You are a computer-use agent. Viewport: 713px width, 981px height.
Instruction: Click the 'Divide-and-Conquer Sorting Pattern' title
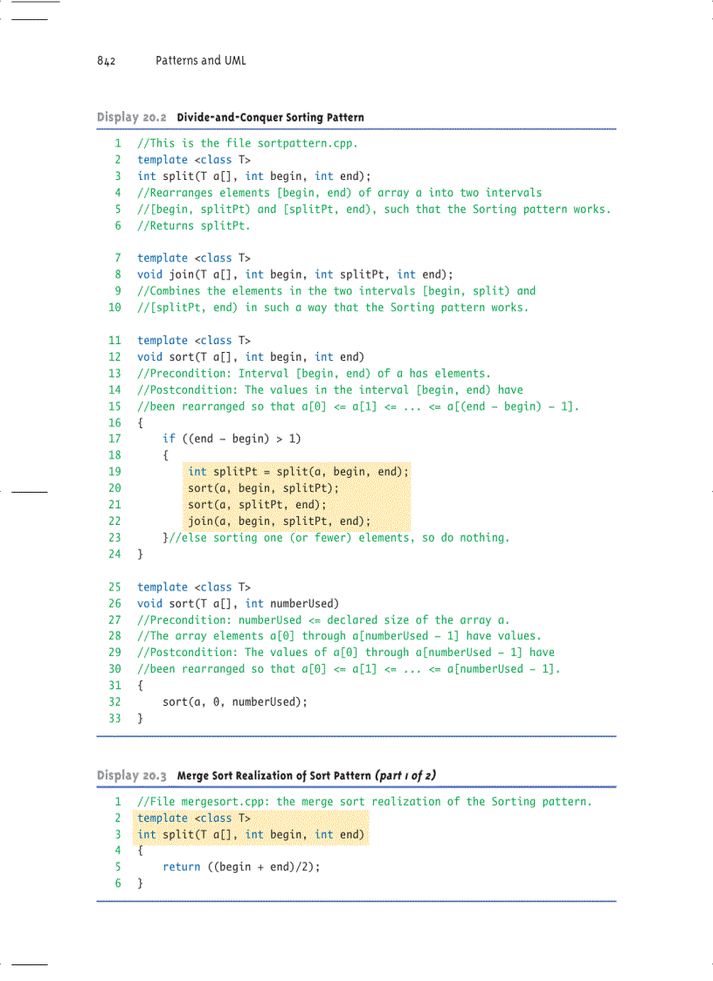coord(270,117)
